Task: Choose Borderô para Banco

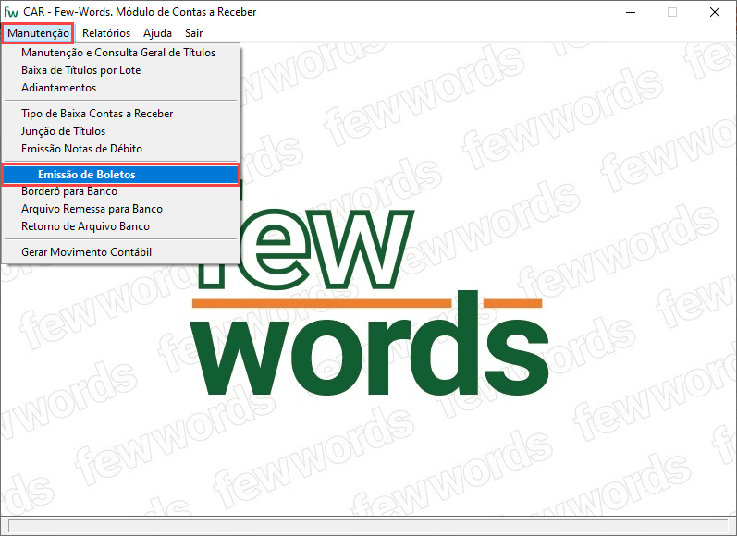Action: (121, 191)
